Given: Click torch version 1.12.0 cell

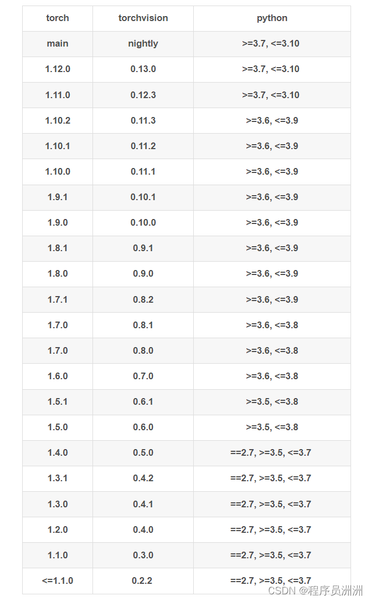Looking at the screenshot, I should 58,69.
